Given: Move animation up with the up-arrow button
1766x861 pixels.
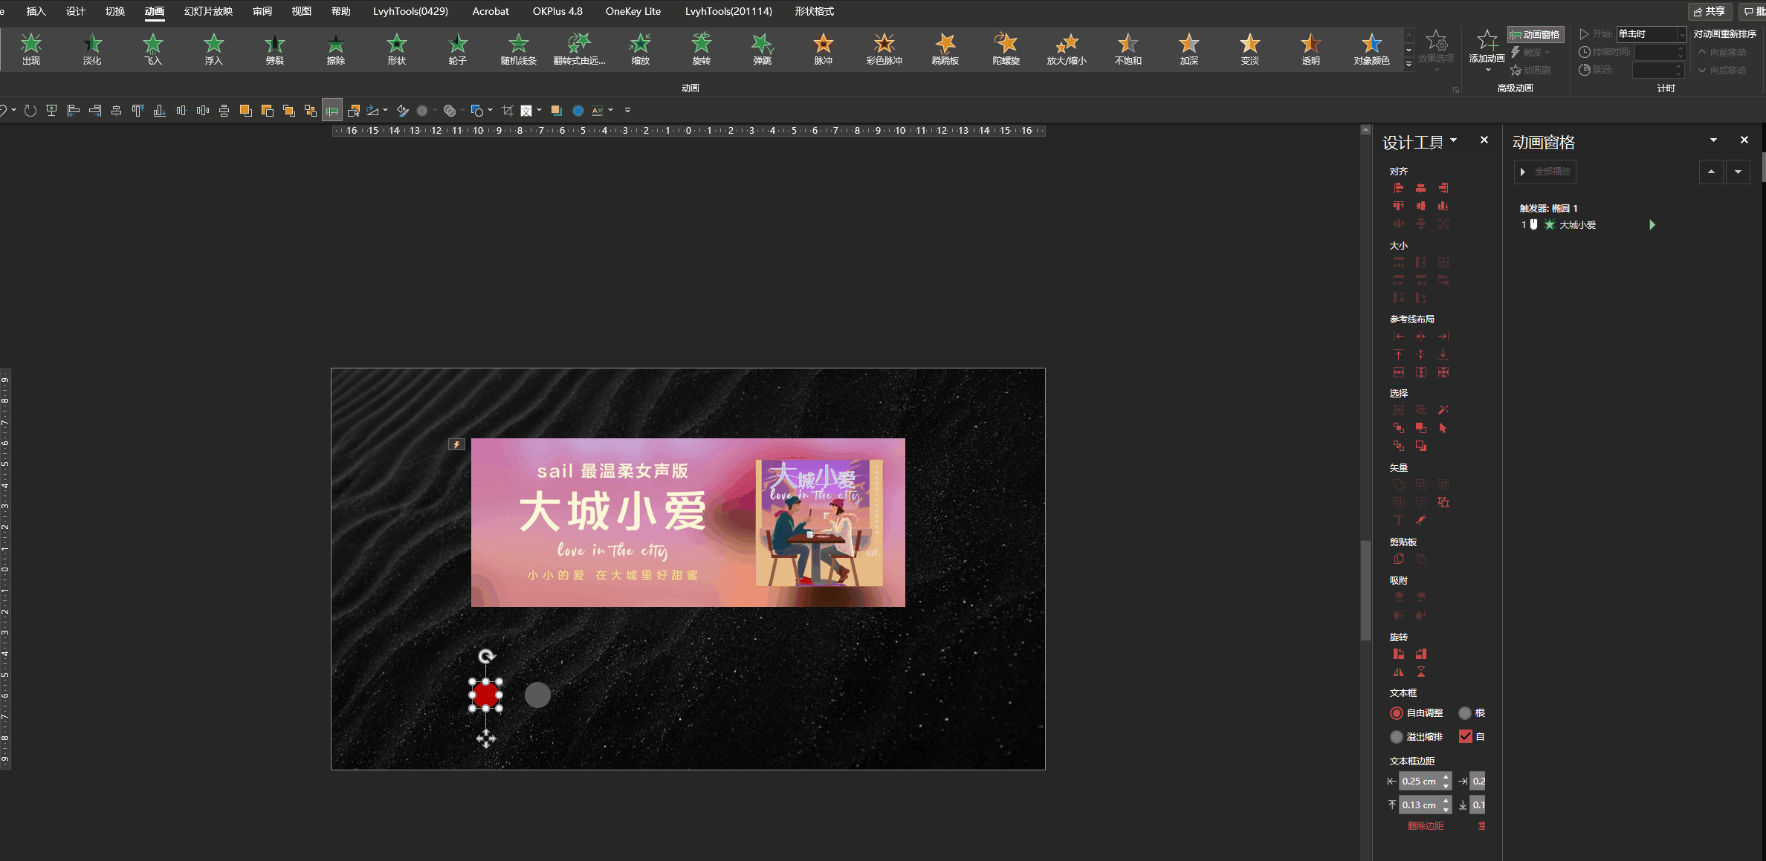Looking at the screenshot, I should [1711, 172].
